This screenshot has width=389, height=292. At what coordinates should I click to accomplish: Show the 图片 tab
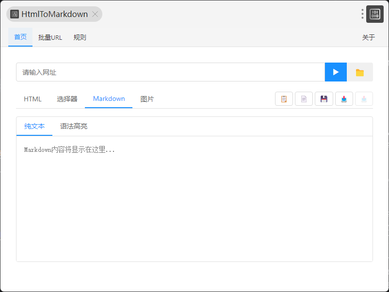coord(147,99)
